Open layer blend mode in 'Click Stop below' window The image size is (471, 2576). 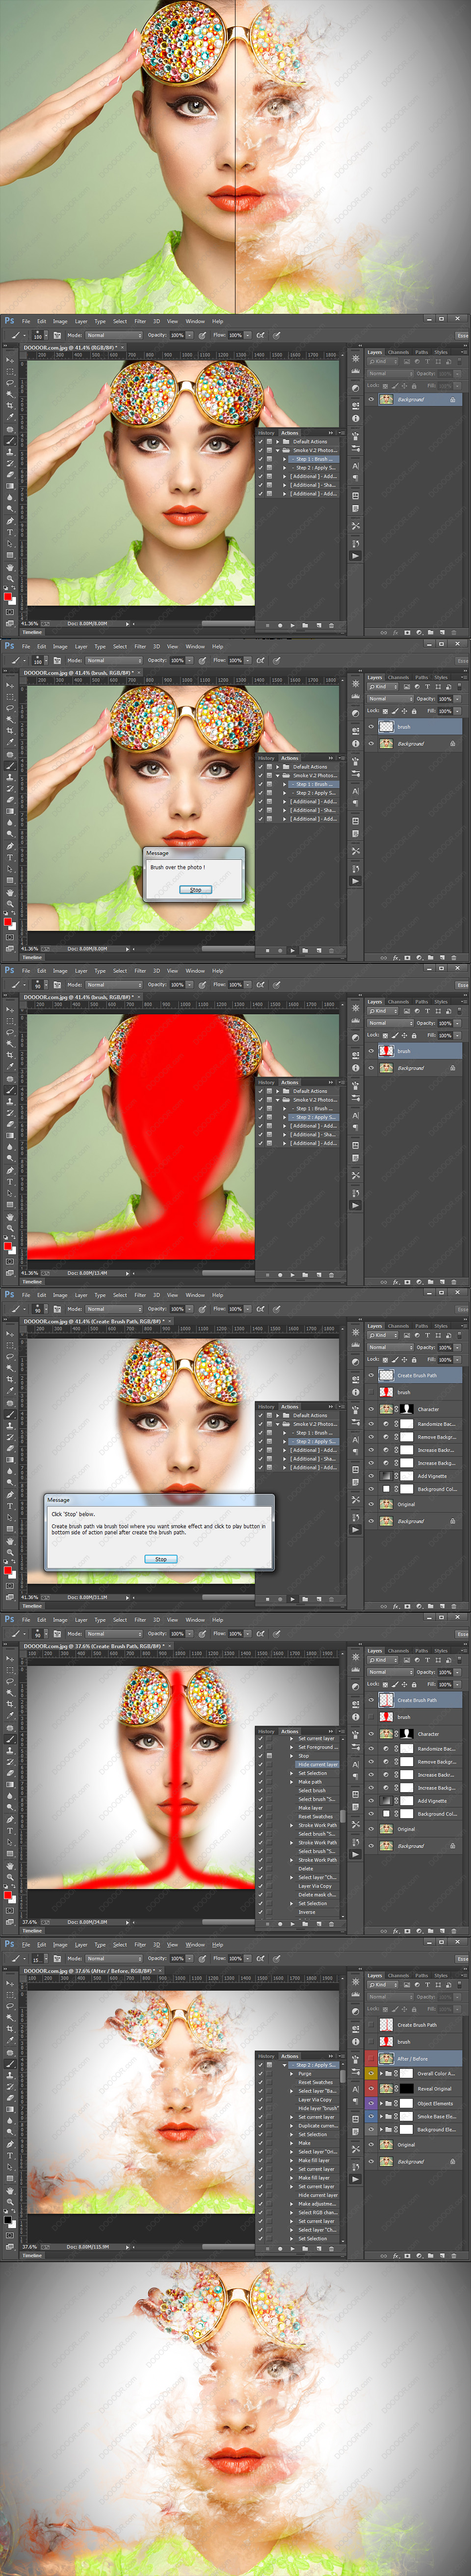390,1348
